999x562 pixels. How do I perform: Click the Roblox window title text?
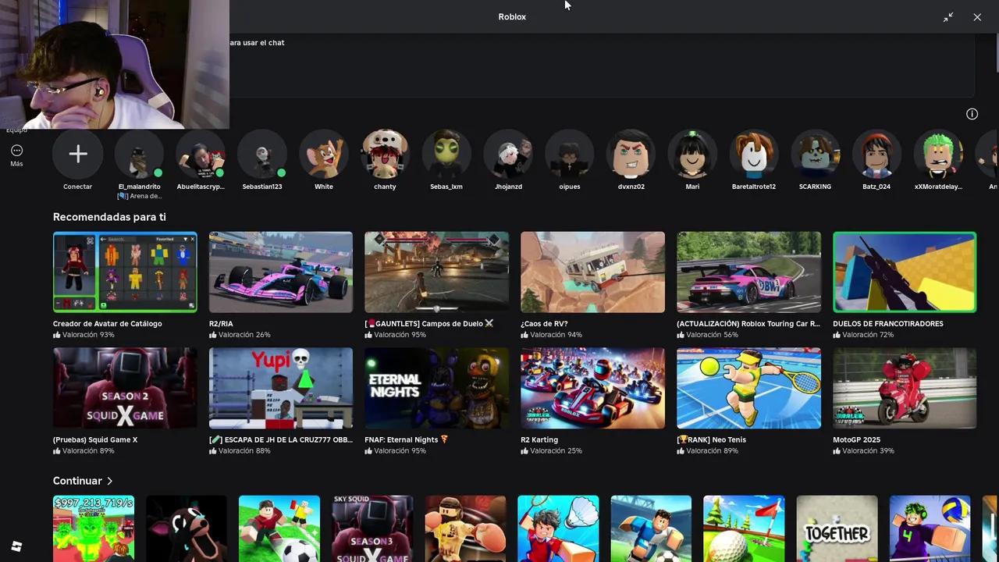point(512,17)
